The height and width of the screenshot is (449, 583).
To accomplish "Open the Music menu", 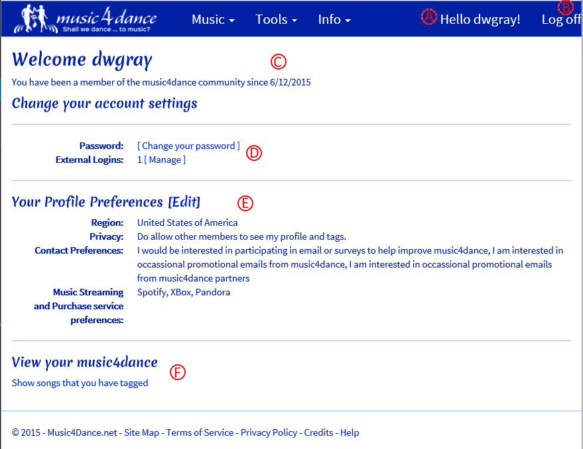I will coord(208,19).
